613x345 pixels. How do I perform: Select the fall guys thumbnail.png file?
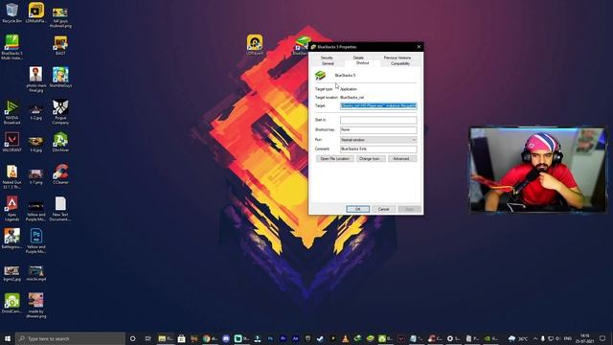pyautogui.click(x=60, y=17)
